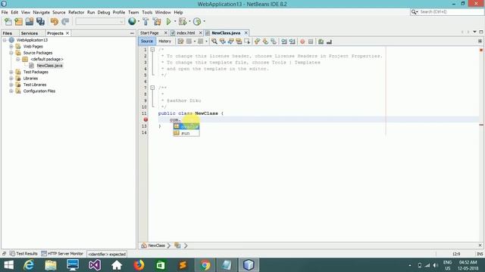Open Internet Explorer from the taskbar

29,265
